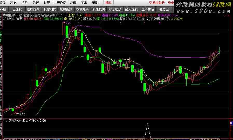Click the 板块龙头 toolbar button
This screenshot has width=233, height=140.
pos(82,9)
